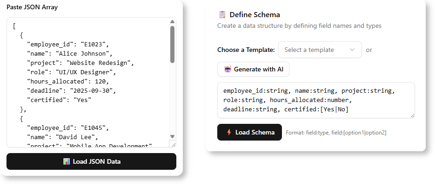Click the bar chart icon on Load JSON Data

pos(66,161)
